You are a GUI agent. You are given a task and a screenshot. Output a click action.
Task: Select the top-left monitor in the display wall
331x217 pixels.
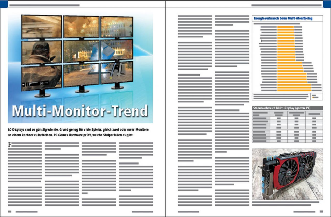pos(42,27)
